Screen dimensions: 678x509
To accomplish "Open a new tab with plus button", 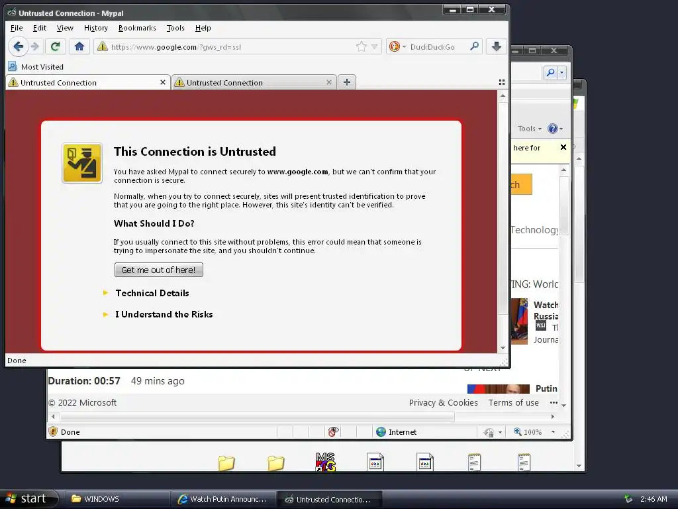I will coord(347,82).
